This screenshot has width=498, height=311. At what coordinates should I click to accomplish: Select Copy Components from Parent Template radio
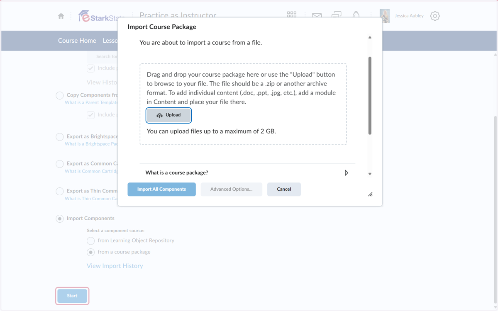pyautogui.click(x=60, y=95)
